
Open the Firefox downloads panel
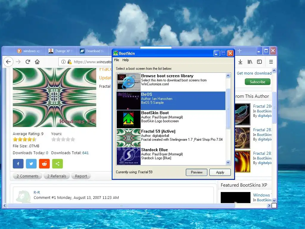[240, 62]
